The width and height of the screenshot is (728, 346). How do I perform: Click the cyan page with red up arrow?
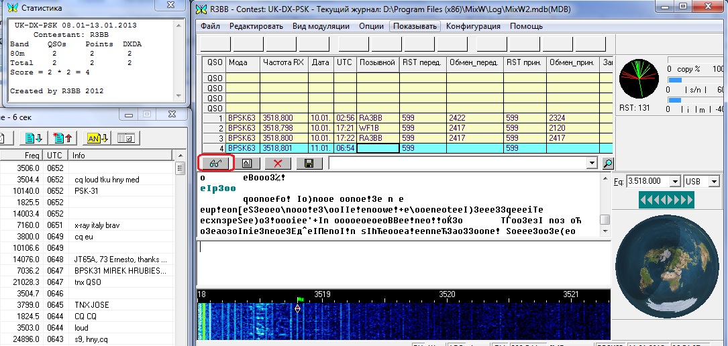(62, 138)
